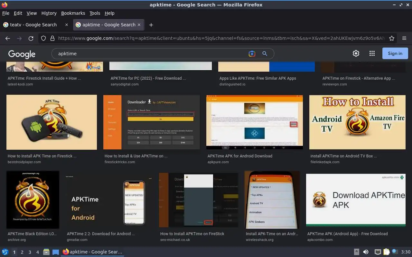
Task: Open the Edit menu
Action: [x=18, y=13]
